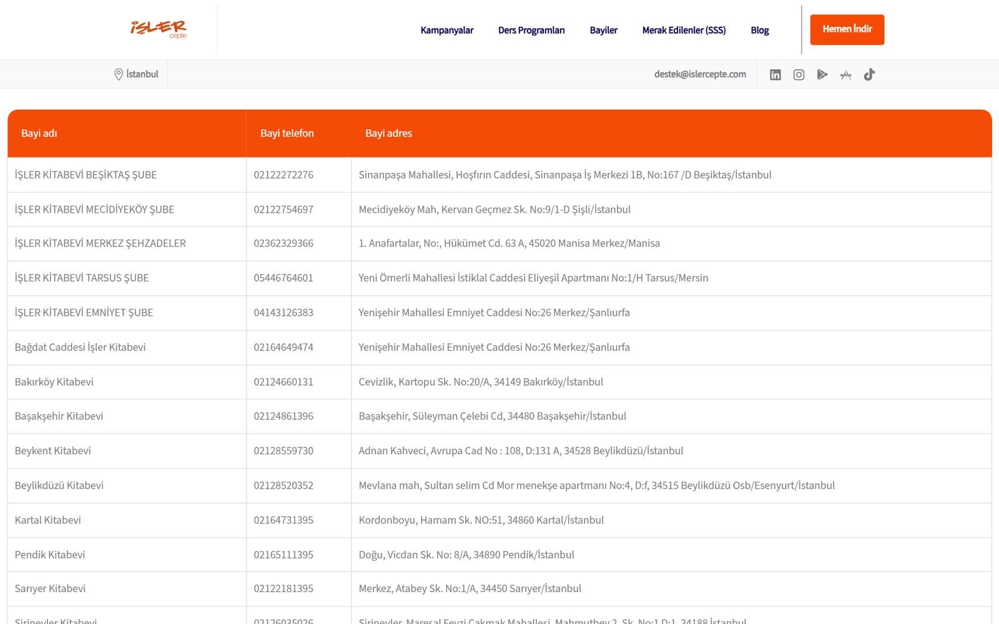
Task: Open the LinkedIn social icon
Action: tap(775, 75)
